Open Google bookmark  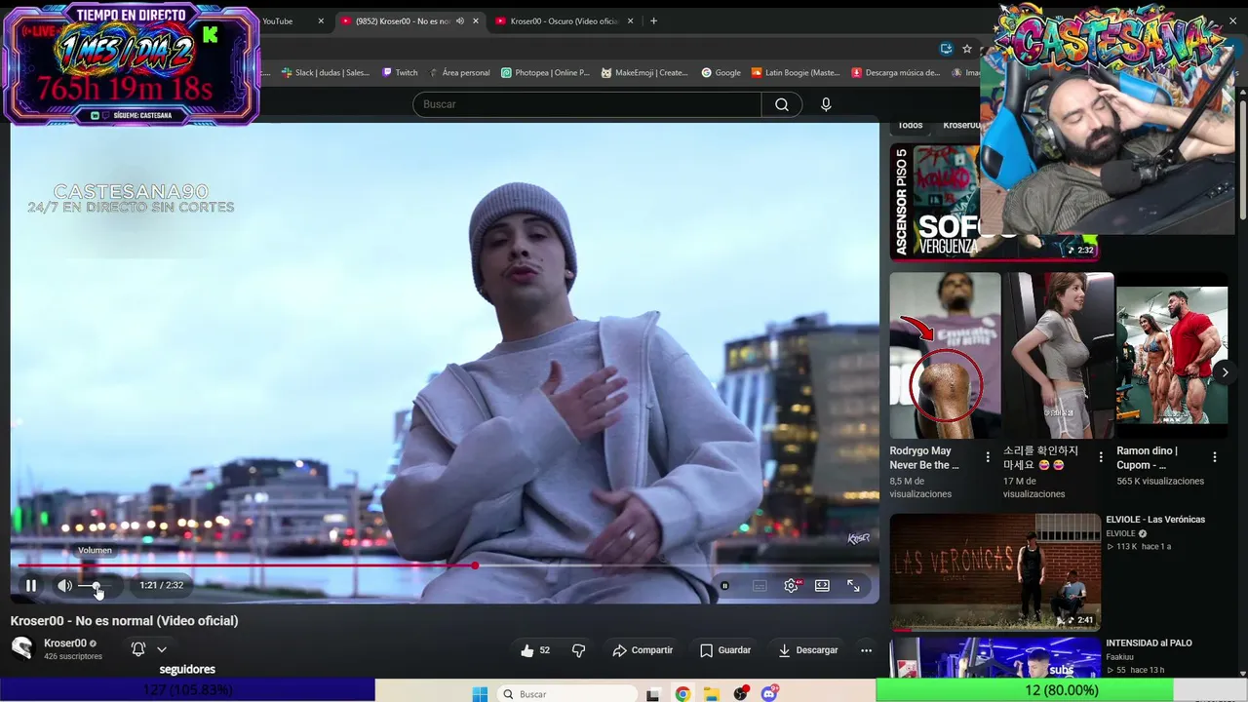(x=721, y=72)
